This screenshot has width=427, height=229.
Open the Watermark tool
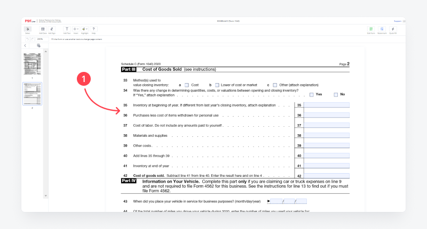pyautogui.click(x=382, y=30)
